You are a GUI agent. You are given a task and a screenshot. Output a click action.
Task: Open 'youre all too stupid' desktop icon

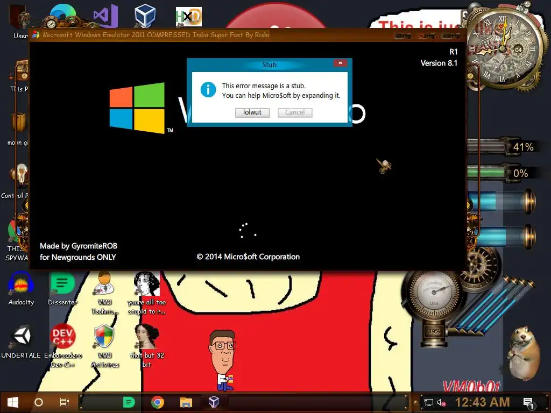coord(146,293)
